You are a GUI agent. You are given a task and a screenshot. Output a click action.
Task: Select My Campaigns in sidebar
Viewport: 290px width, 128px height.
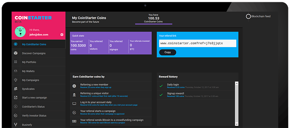[38, 80]
